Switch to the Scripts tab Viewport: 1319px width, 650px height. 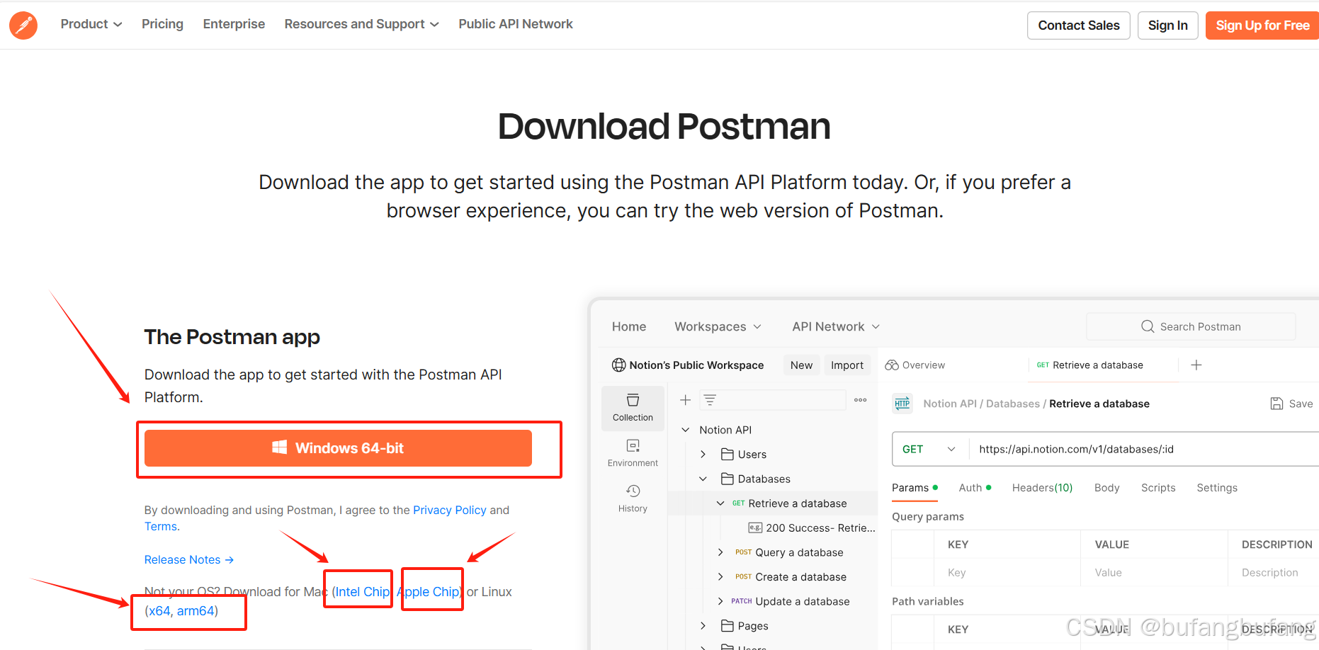click(x=1158, y=487)
